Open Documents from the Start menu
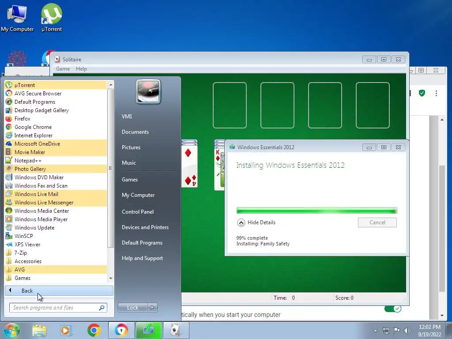The width and height of the screenshot is (452, 339). click(135, 132)
